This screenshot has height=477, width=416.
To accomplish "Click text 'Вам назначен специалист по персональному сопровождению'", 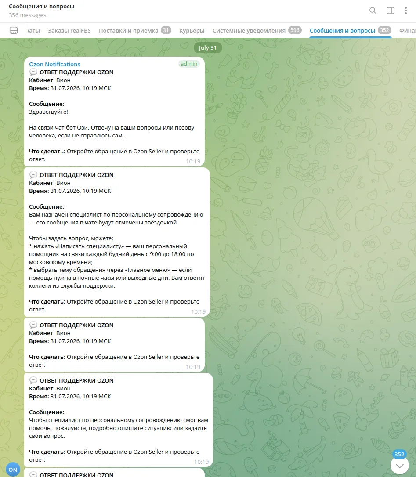I will pos(116,214).
